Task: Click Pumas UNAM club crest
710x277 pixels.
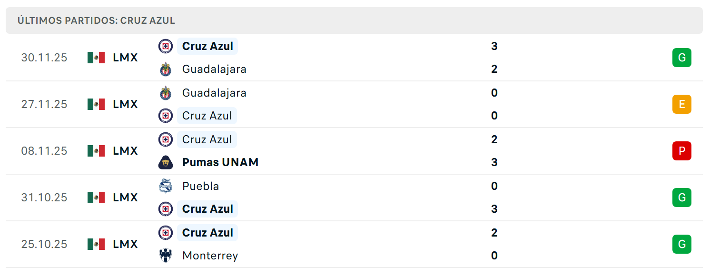Action: coord(166,162)
